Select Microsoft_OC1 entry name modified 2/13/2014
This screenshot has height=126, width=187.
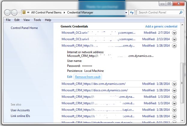point(99,39)
